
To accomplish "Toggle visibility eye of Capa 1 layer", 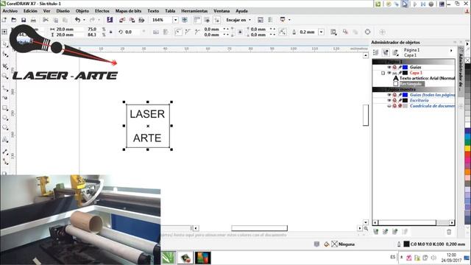I will (389, 73).
